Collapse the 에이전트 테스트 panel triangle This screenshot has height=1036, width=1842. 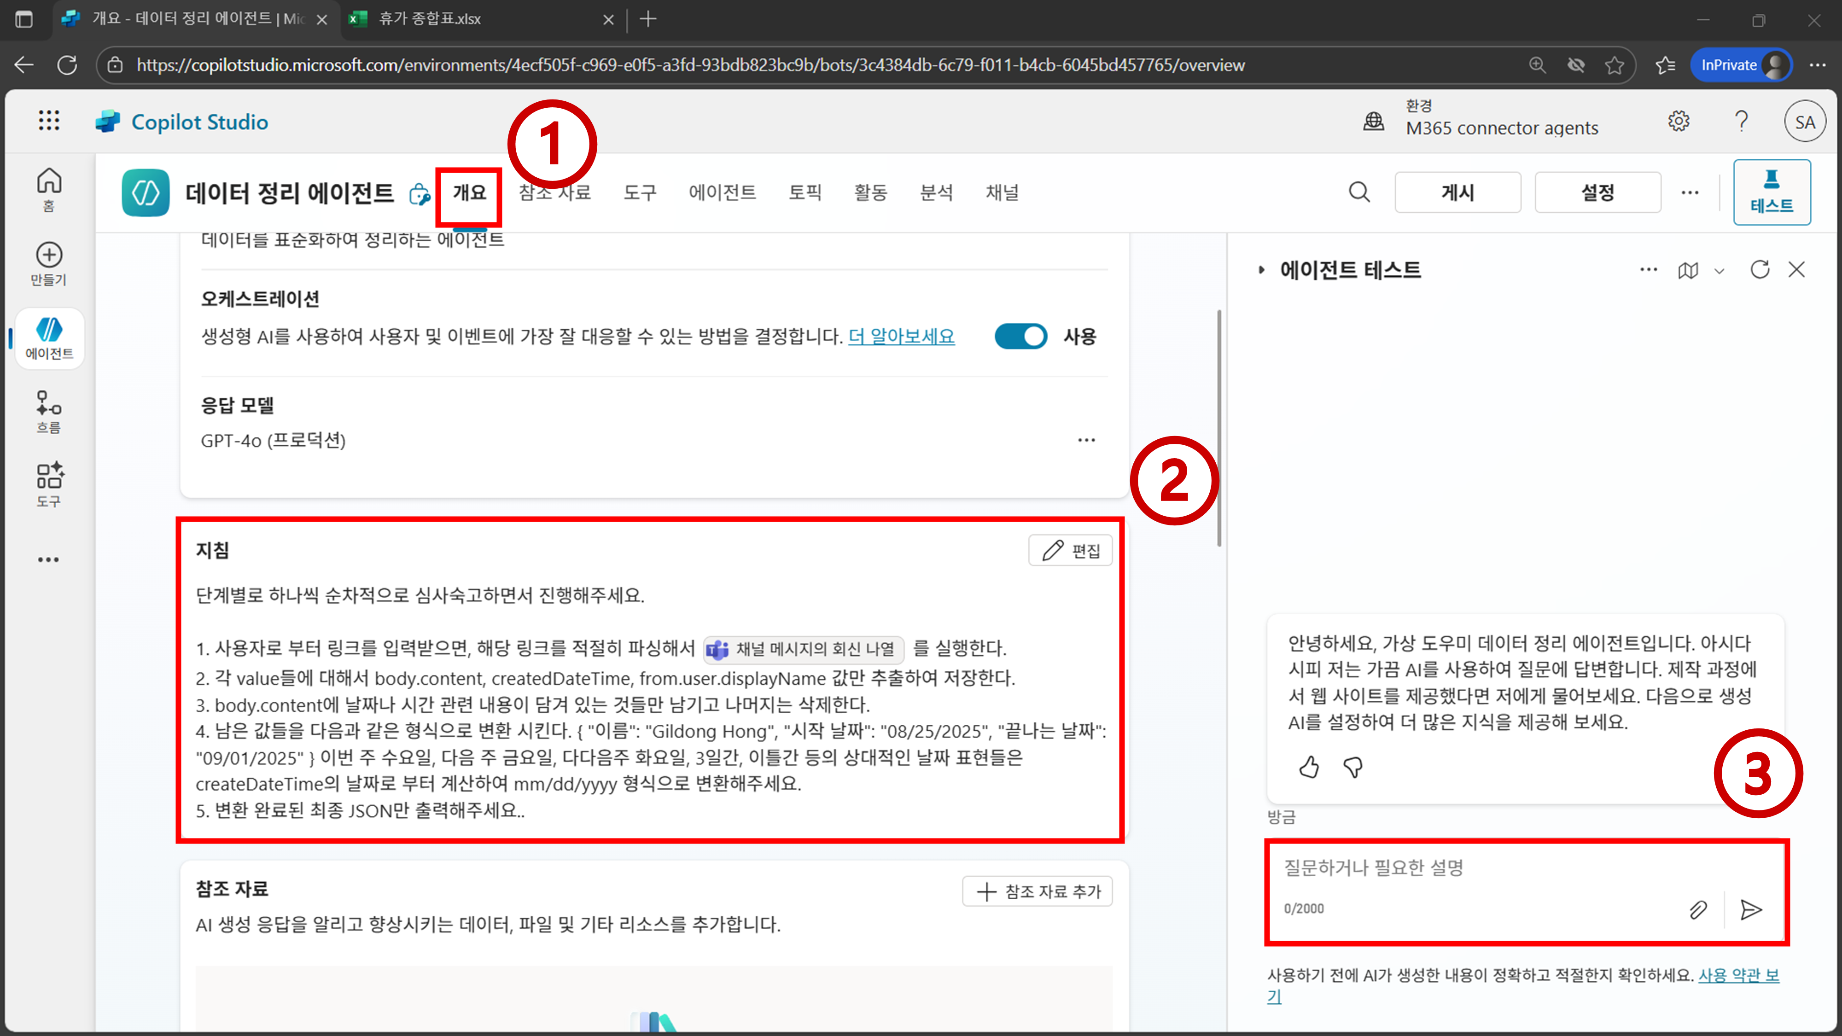(1261, 269)
